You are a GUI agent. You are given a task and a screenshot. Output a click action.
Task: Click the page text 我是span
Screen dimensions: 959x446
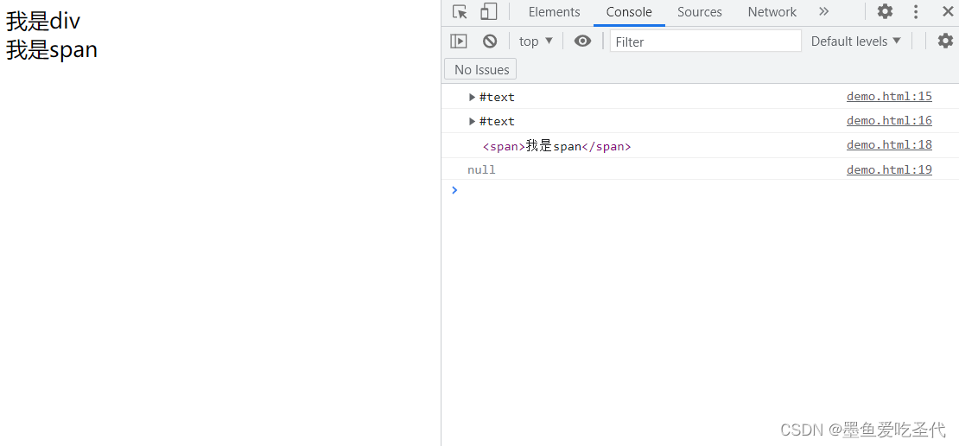[x=52, y=50]
